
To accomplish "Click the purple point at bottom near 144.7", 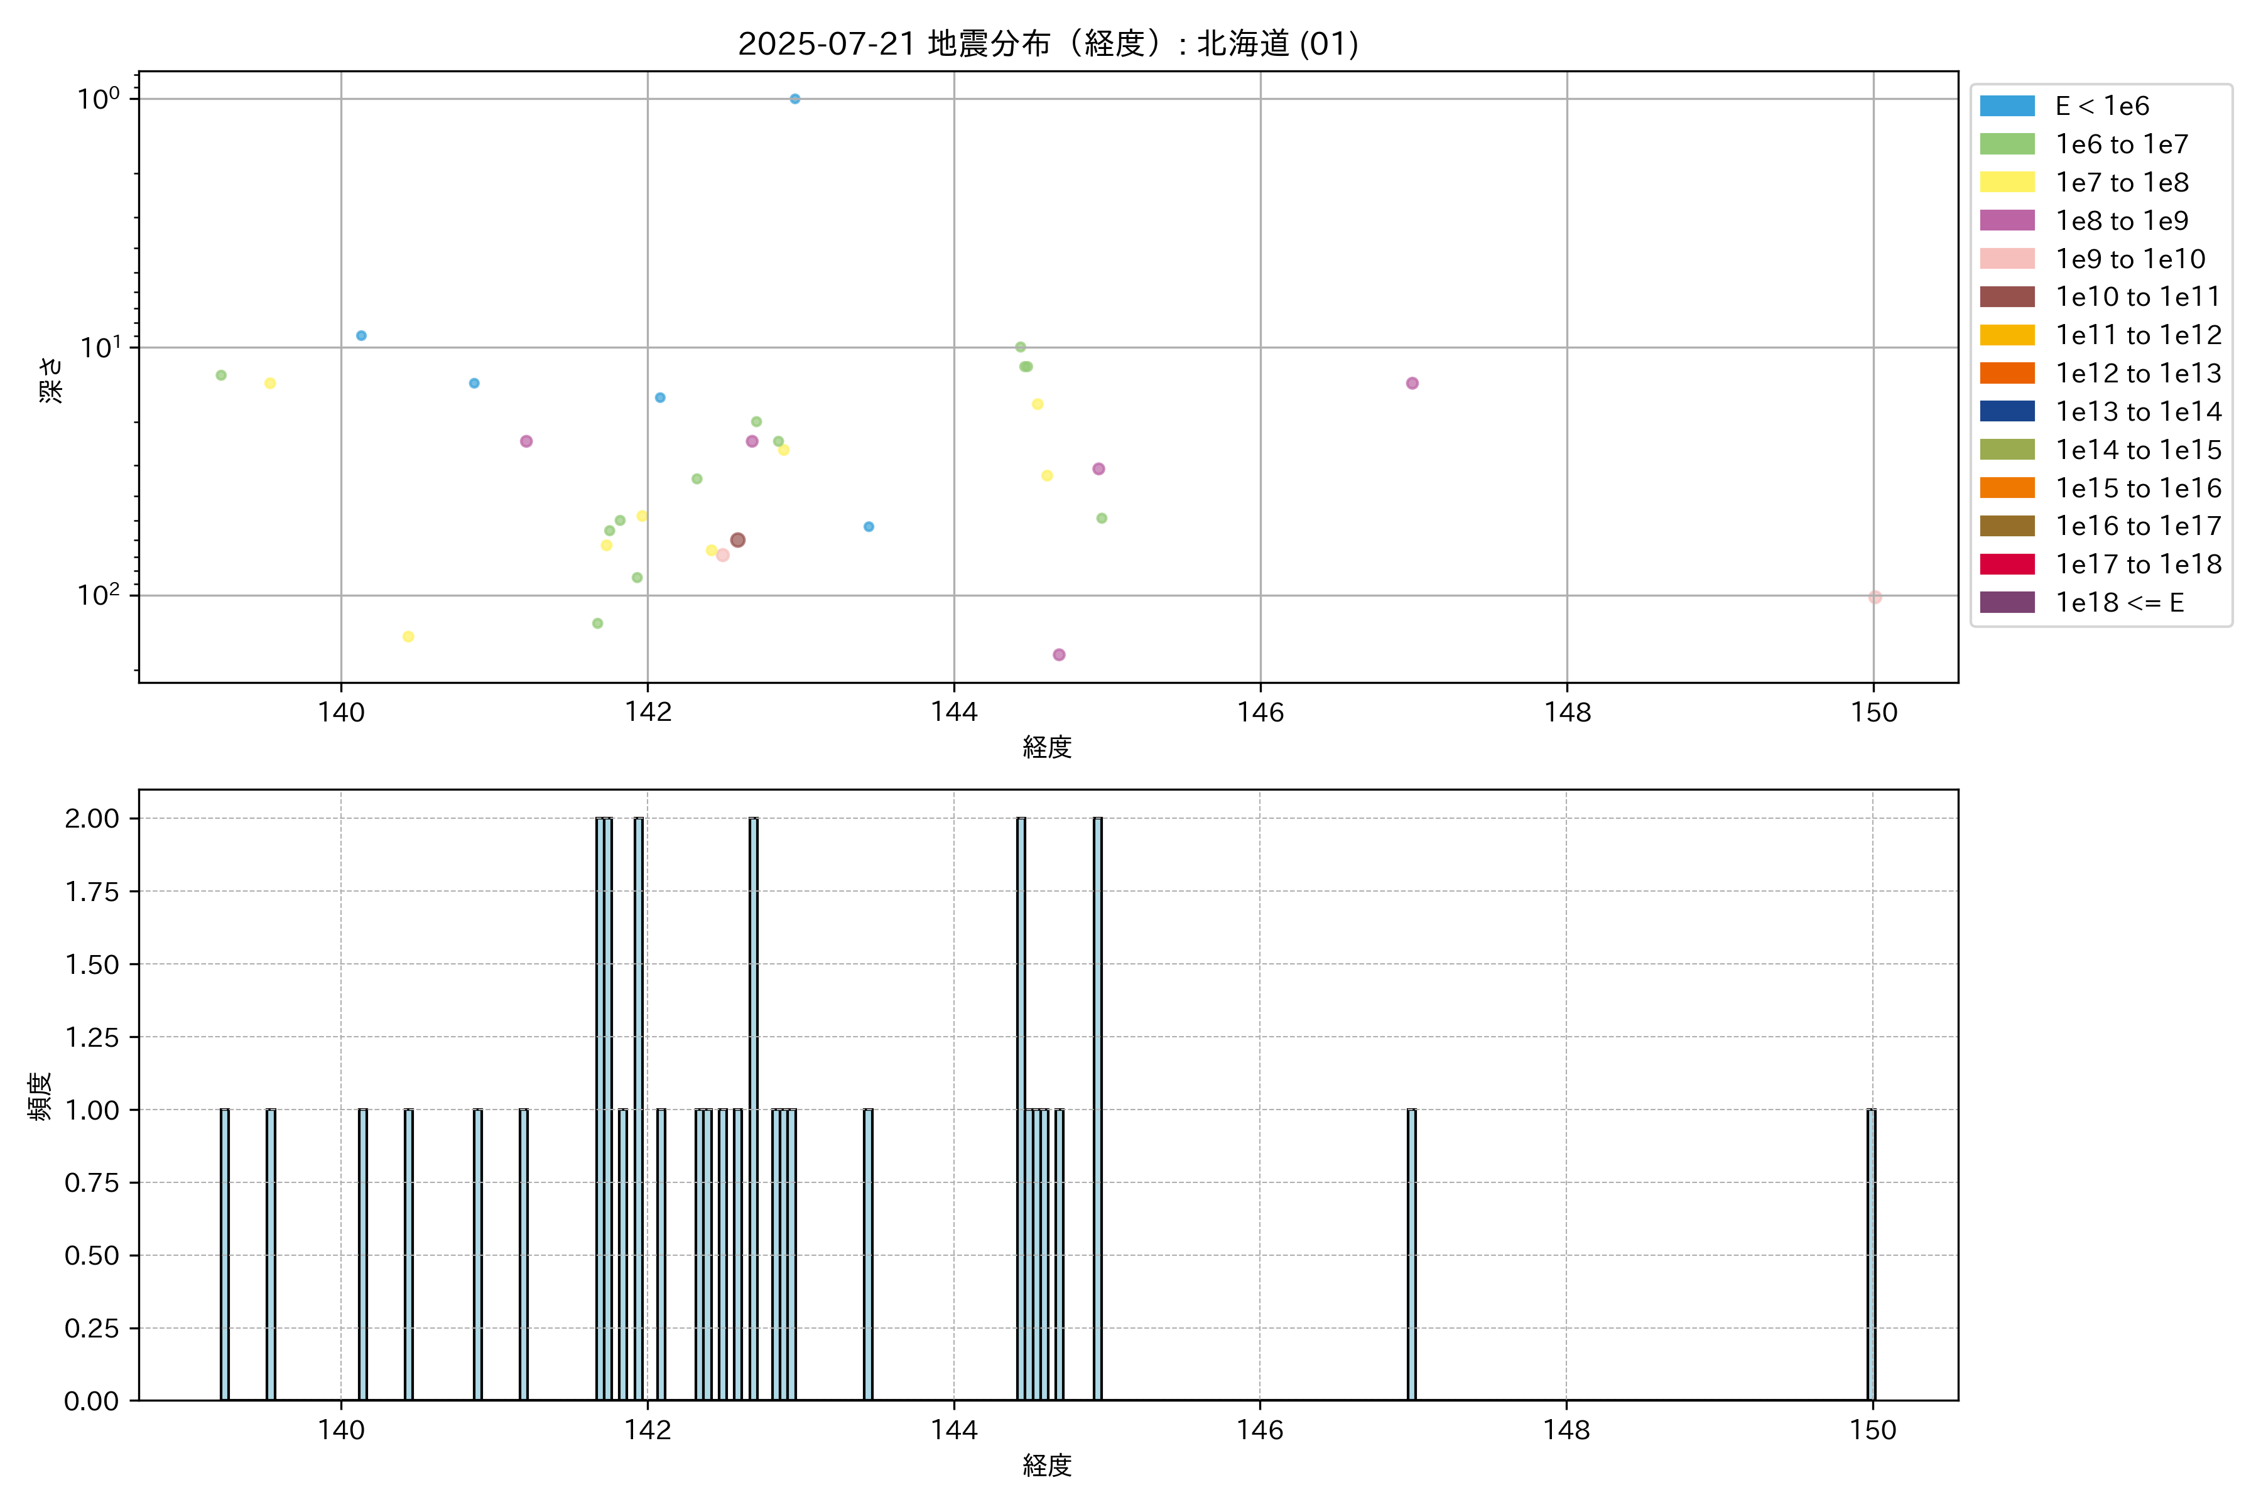I will click(1058, 654).
